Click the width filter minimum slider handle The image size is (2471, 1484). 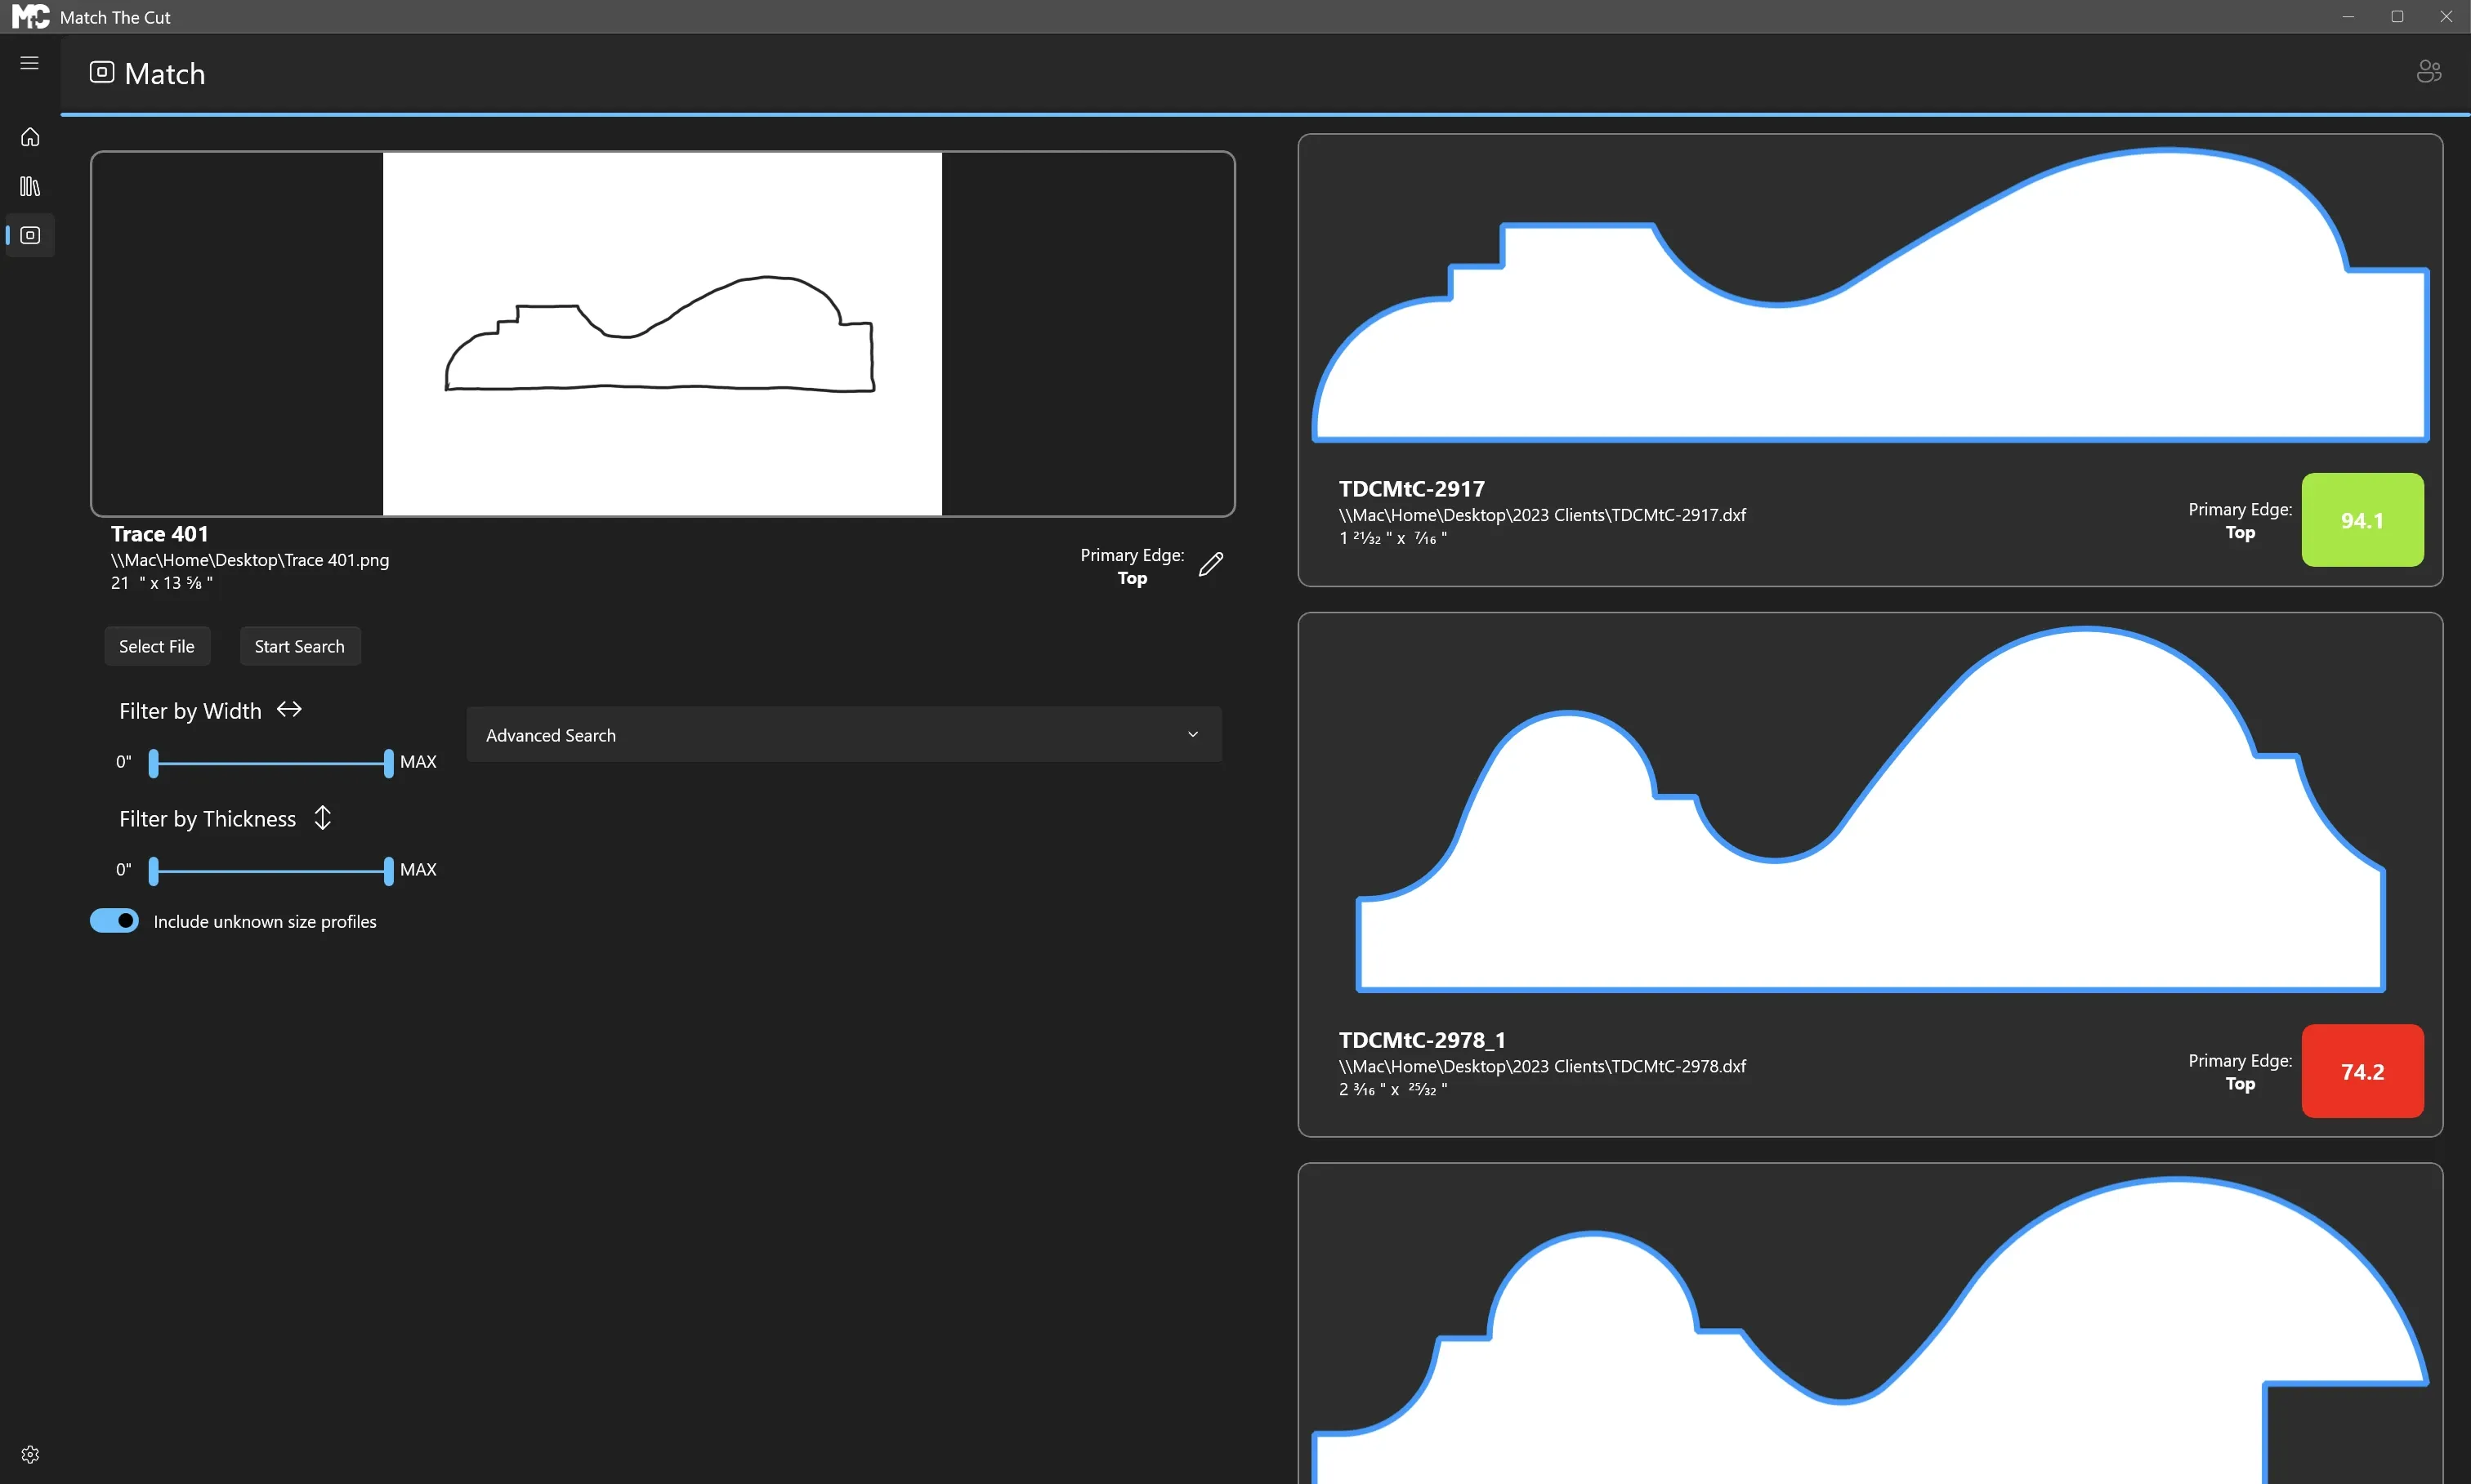click(x=153, y=763)
